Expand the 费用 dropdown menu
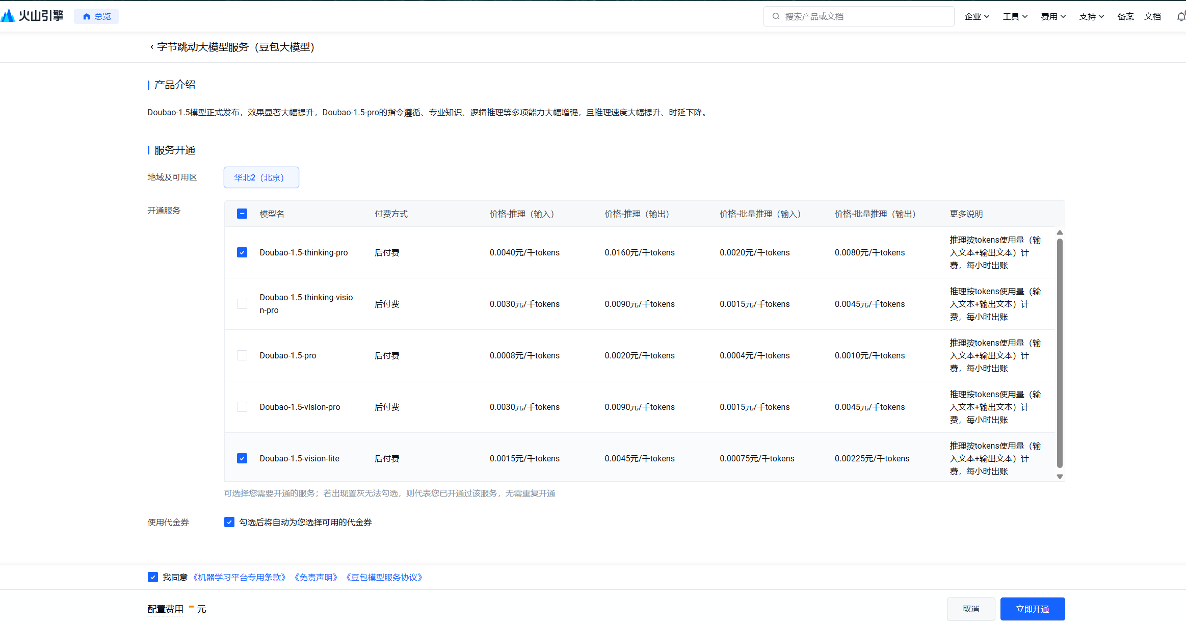The image size is (1186, 625). pyautogui.click(x=1053, y=16)
